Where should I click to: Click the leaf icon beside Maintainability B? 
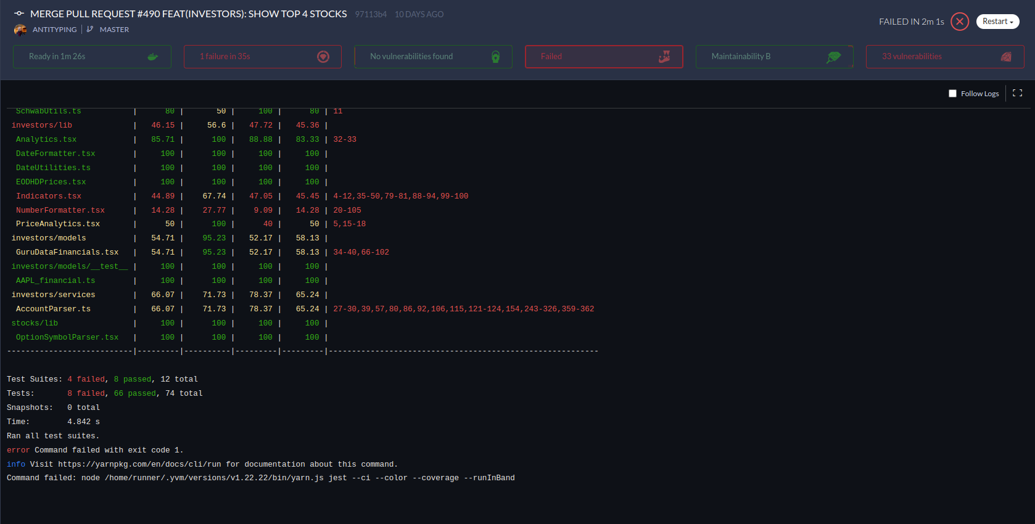tap(833, 57)
